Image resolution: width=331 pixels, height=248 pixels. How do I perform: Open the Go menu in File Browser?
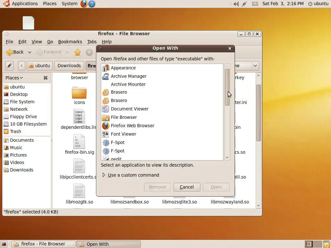point(50,42)
